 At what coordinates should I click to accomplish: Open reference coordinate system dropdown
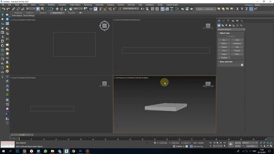pyautogui.click(x=78, y=9)
